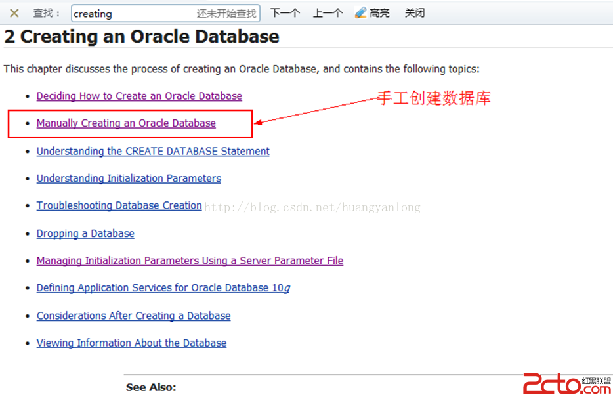Open 'Understanding the CREATE DATABASE Statement' link
The height and width of the screenshot is (401, 613).
point(153,151)
